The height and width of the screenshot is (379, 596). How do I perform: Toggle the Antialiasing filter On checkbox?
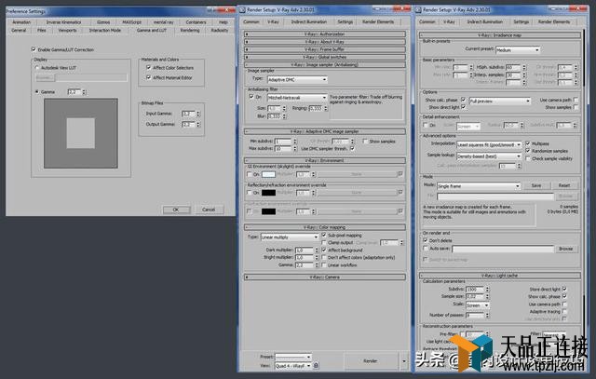click(251, 97)
